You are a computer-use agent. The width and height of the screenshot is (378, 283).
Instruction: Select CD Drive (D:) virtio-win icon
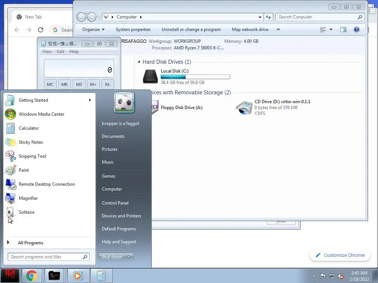click(244, 108)
